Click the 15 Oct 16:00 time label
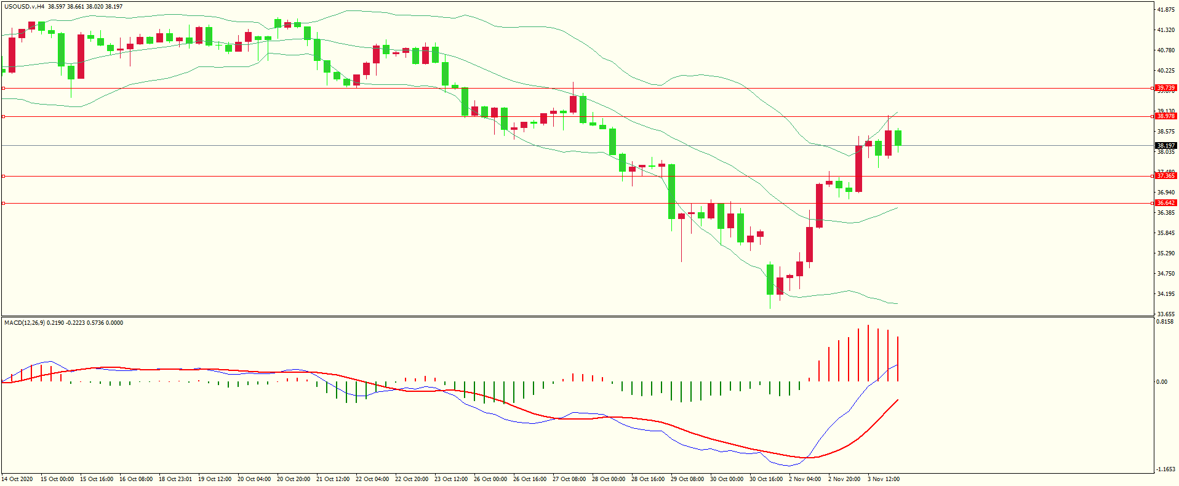 point(97,479)
